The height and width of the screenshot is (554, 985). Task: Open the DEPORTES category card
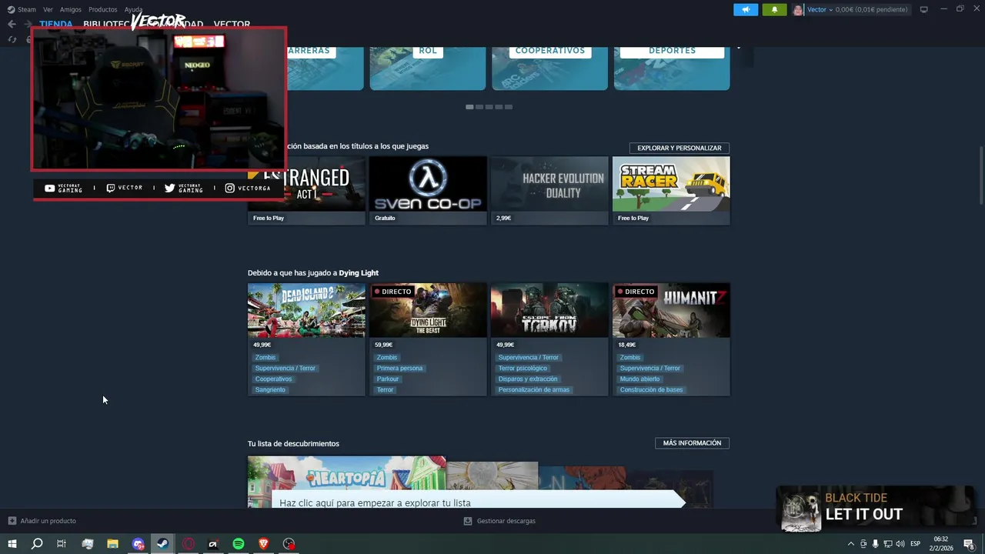pos(672,68)
